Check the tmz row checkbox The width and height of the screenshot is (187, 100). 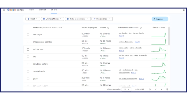click(x=28, y=57)
